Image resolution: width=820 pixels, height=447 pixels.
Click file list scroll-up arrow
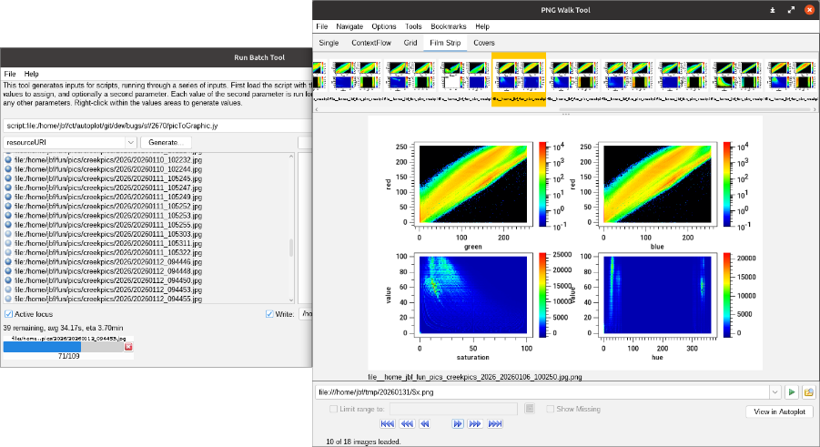[x=290, y=156]
